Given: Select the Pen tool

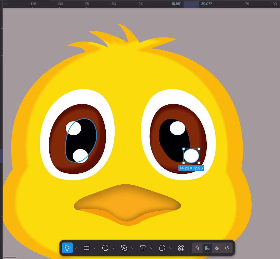Looking at the screenshot, I should pyautogui.click(x=124, y=248).
